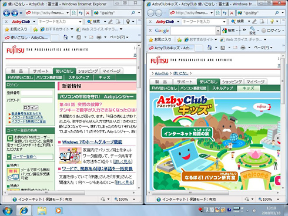This screenshot has width=288, height=216.
Task: Click なるほど!パソコン研究室 sign in kids page
Action: pos(210,177)
